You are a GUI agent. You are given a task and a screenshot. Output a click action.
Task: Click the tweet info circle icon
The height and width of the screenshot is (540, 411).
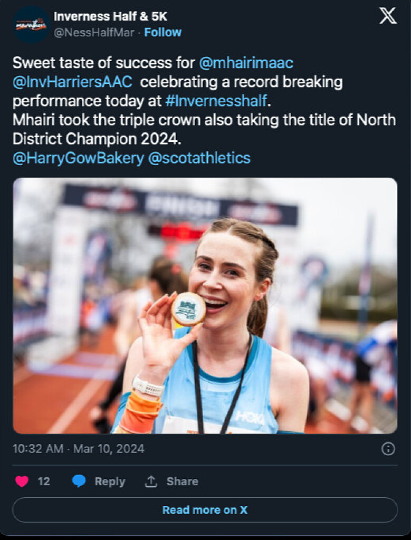click(388, 449)
